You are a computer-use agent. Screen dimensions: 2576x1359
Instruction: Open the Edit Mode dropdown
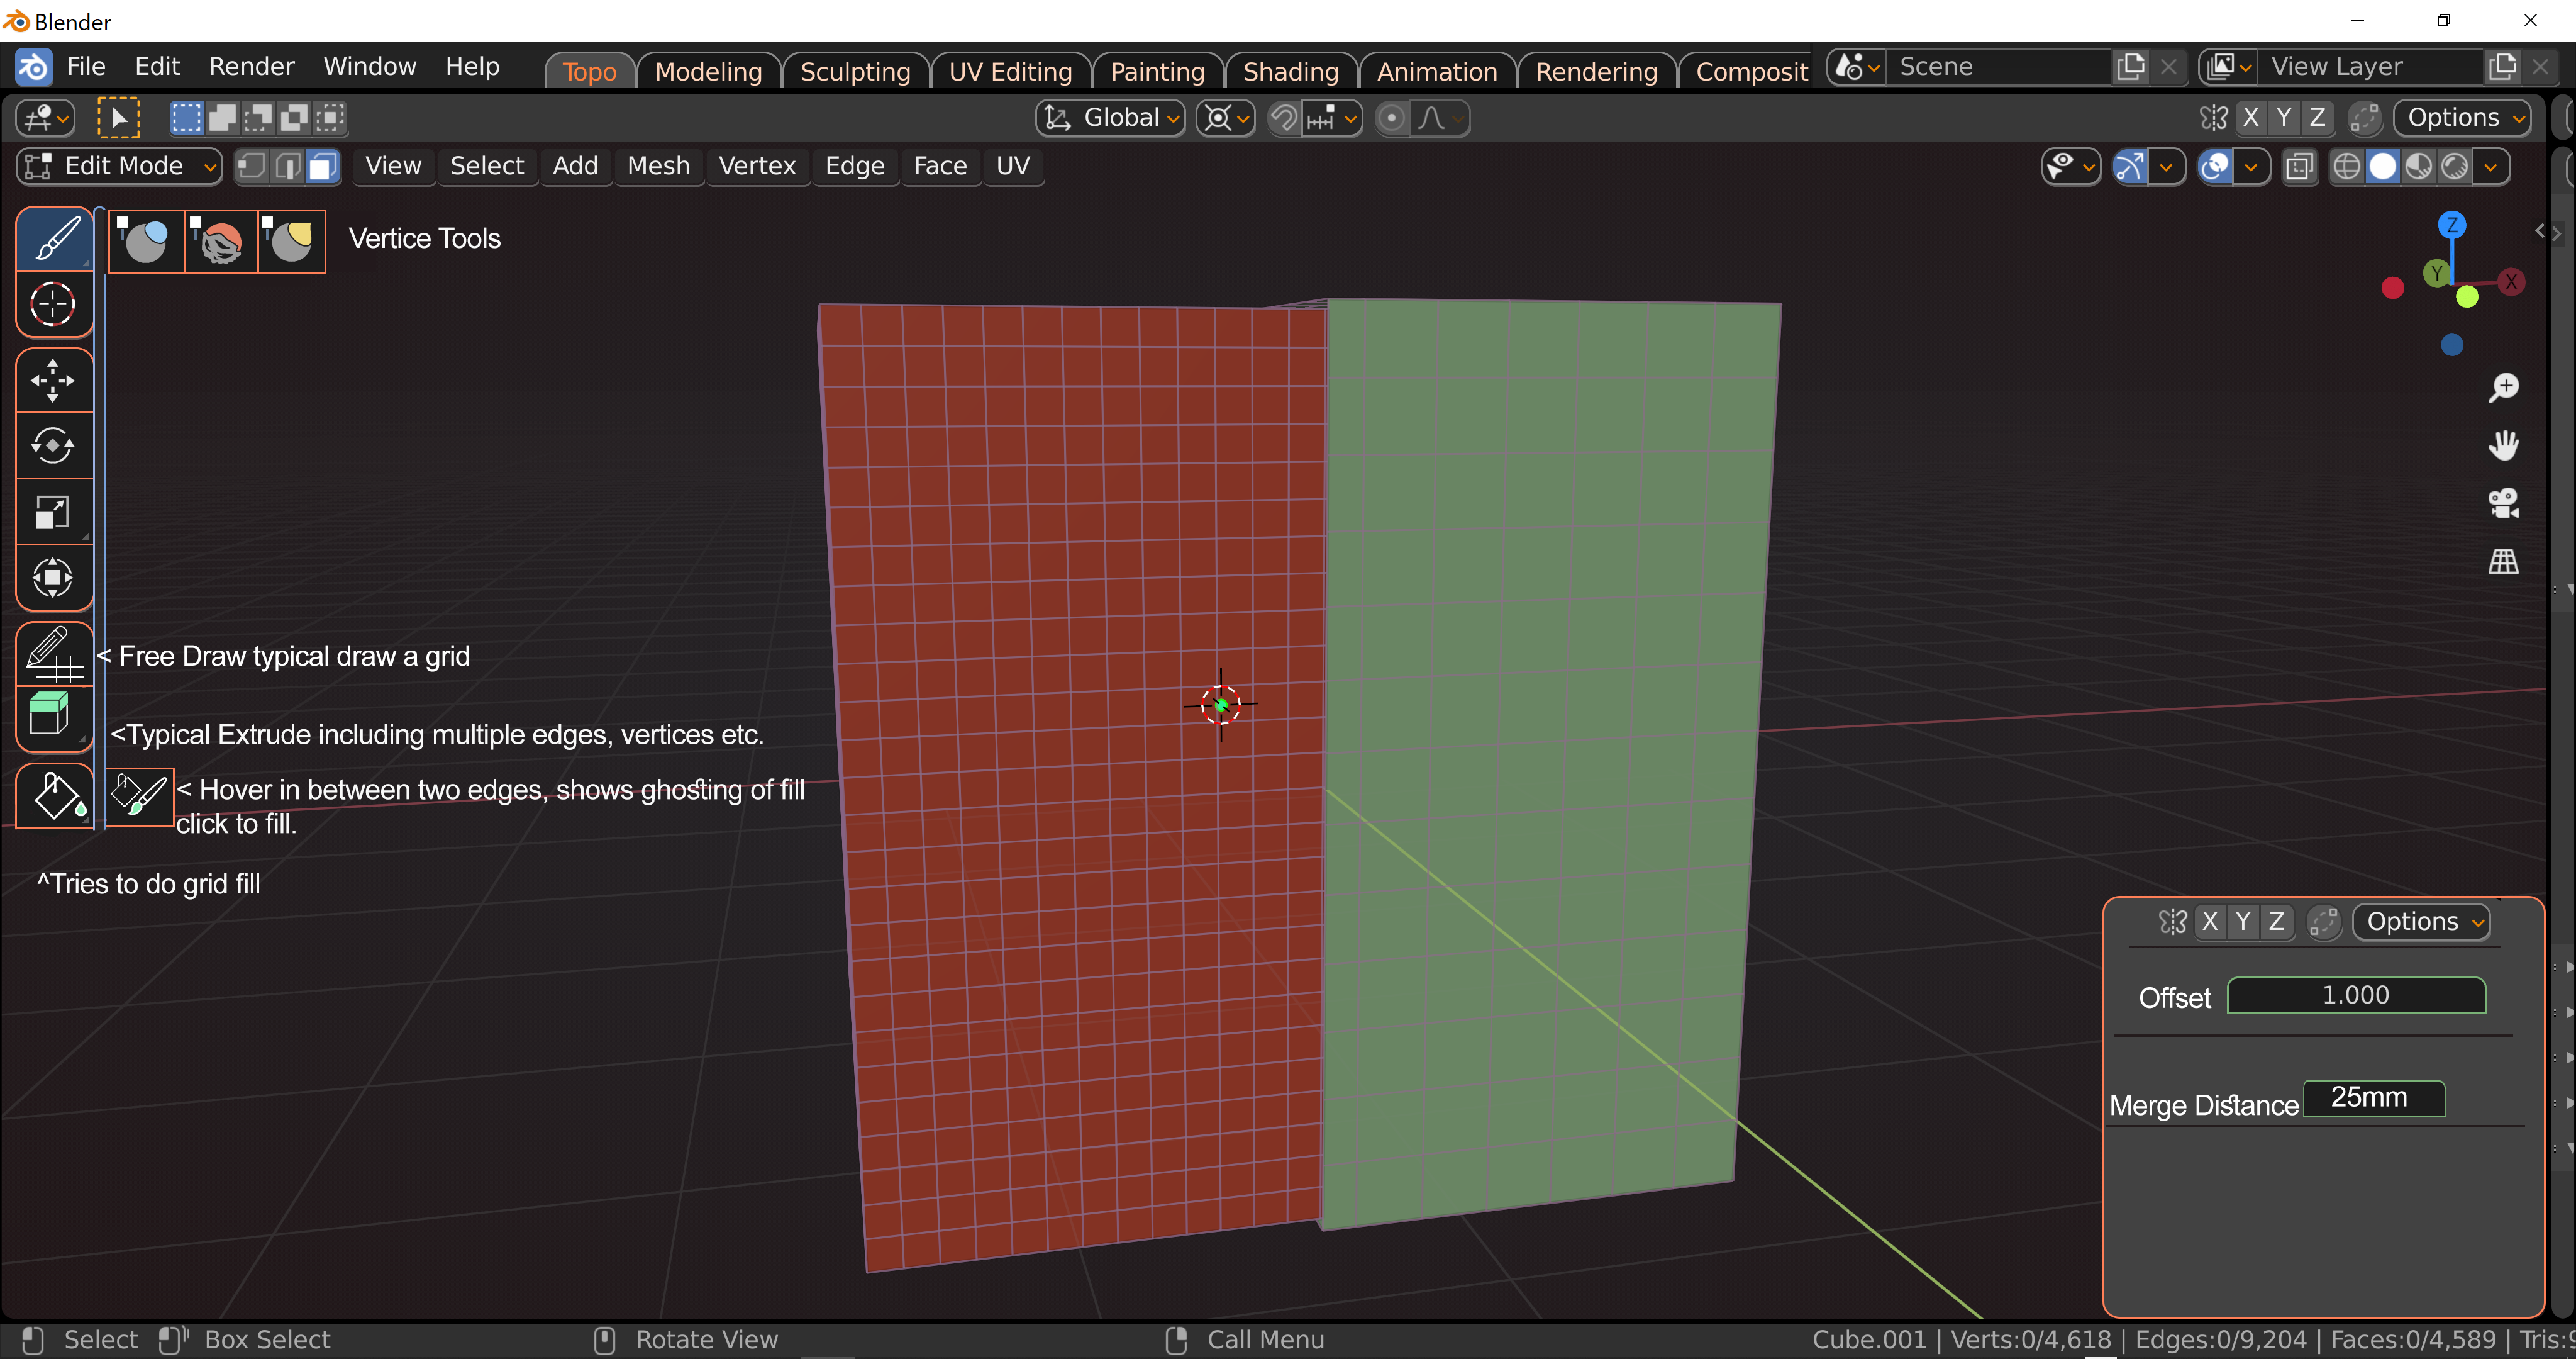[x=119, y=166]
